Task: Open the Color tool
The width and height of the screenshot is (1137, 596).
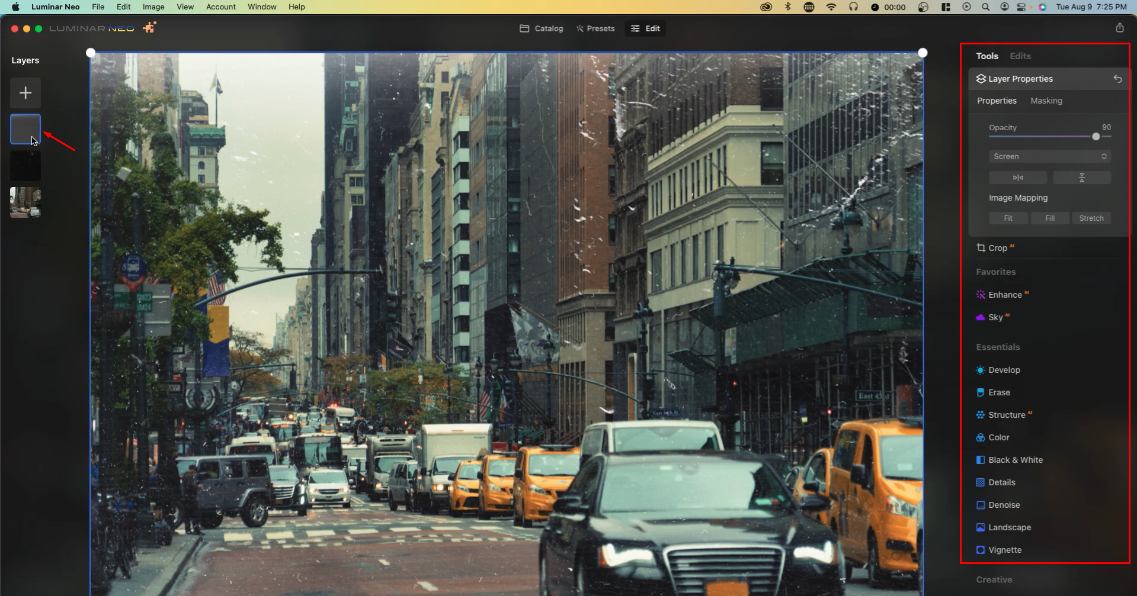Action: click(x=993, y=437)
